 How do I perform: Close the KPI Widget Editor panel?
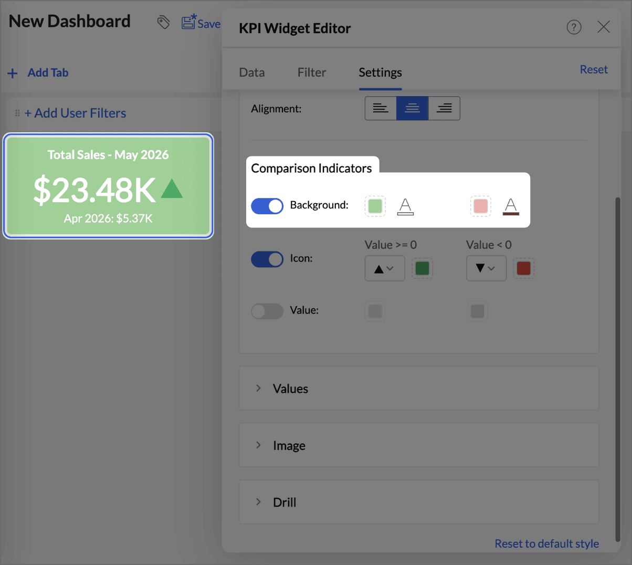pyautogui.click(x=604, y=27)
